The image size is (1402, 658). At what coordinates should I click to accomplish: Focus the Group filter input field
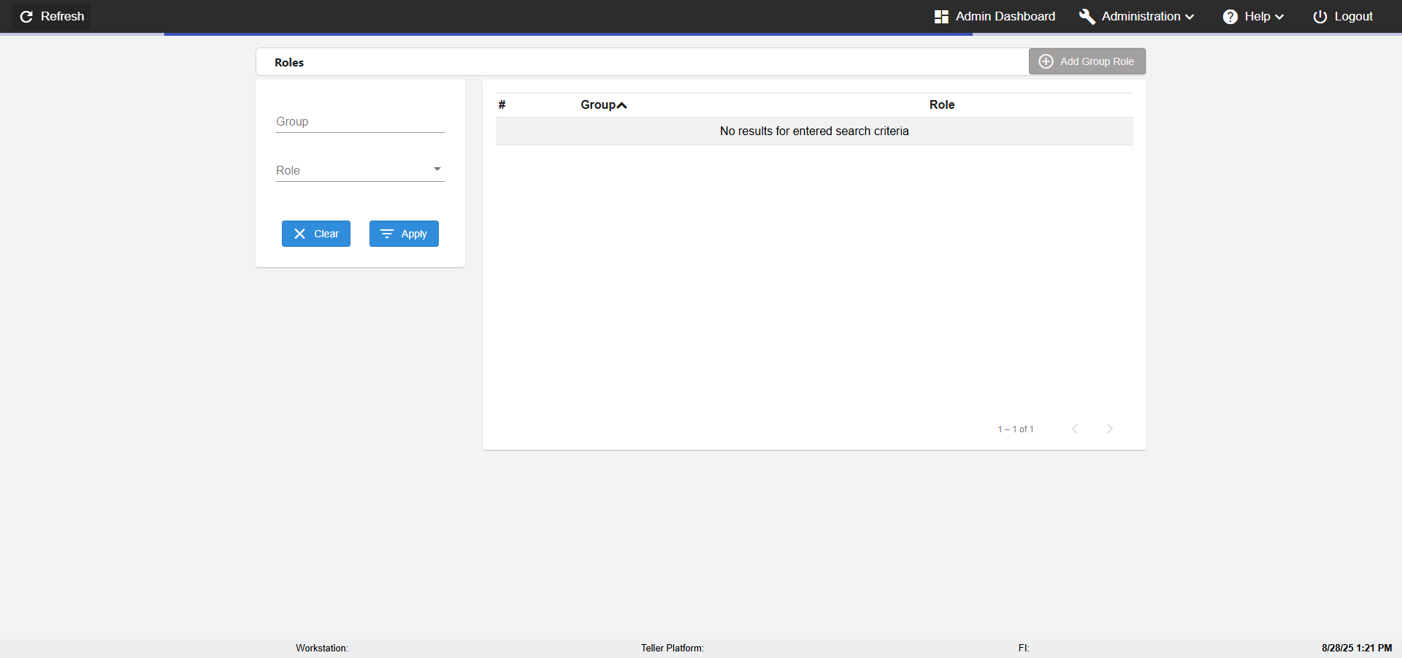tap(360, 121)
